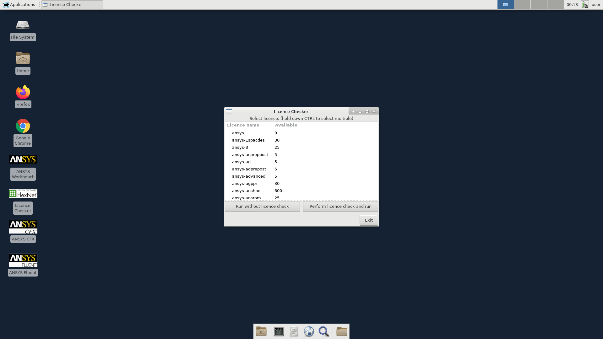Click Perform licence check and run
The width and height of the screenshot is (603, 339).
pos(340,207)
